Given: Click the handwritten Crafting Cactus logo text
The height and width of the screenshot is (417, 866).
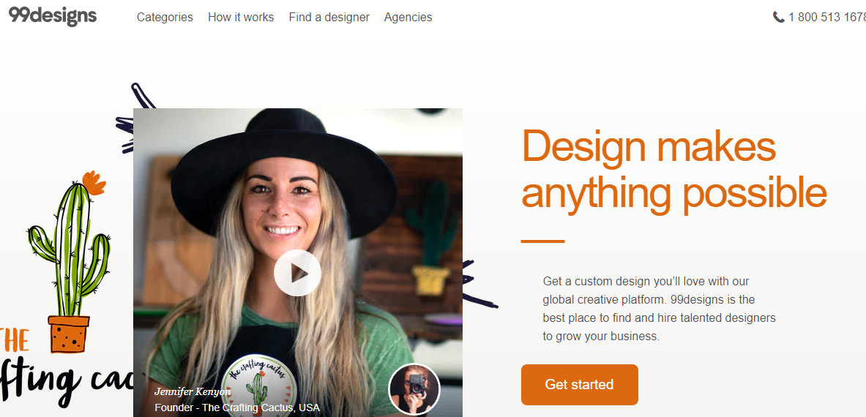Looking at the screenshot, I should (x=66, y=378).
